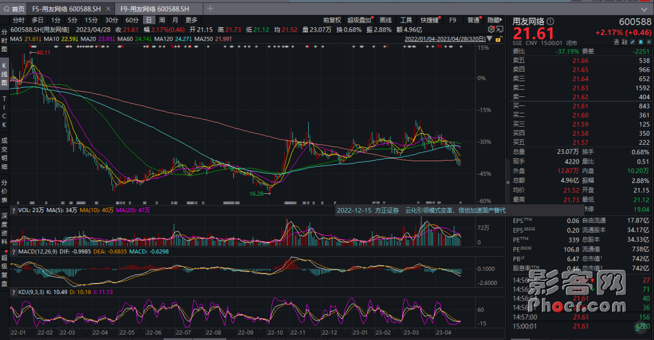Open 深度资料 in the left sidebar

tap(4, 228)
